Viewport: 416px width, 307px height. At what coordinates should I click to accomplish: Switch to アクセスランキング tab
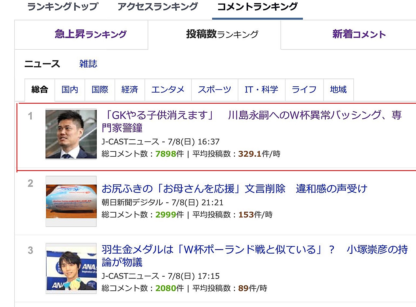click(x=158, y=7)
